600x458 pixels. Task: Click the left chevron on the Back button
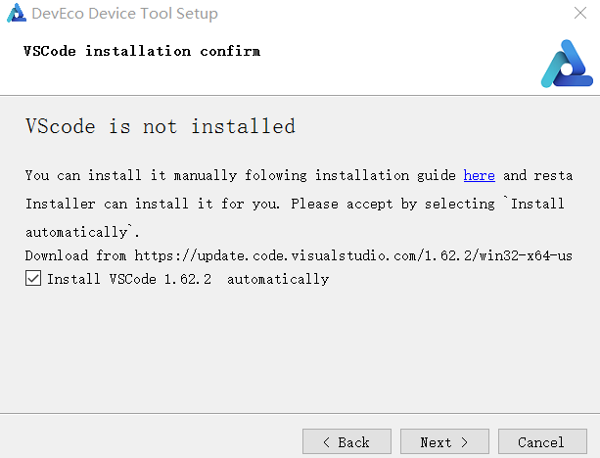pos(326,442)
